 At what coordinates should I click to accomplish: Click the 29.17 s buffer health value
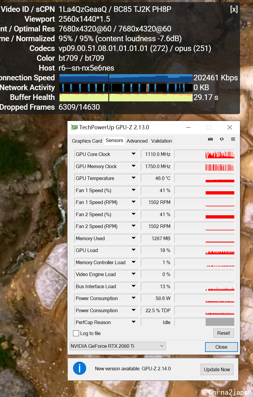pyautogui.click(x=206, y=97)
